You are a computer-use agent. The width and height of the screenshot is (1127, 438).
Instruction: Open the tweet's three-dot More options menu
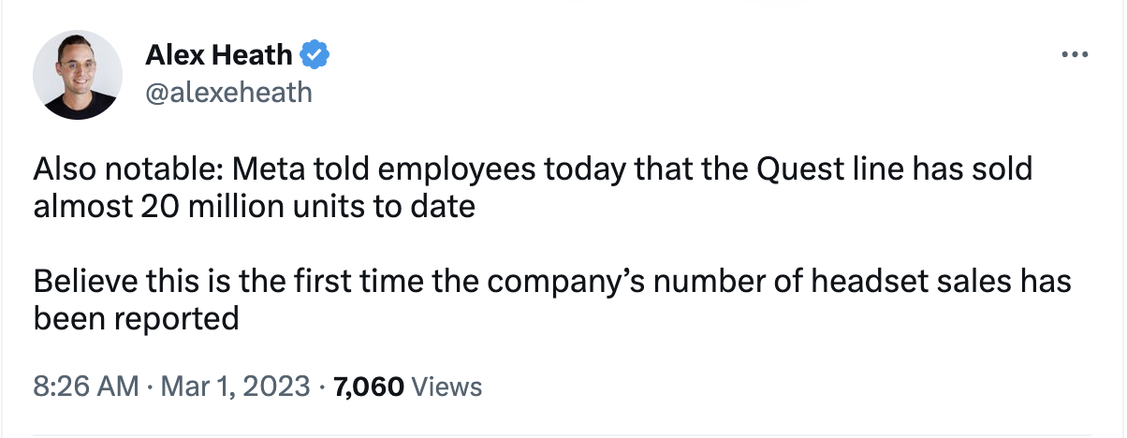point(1073,55)
